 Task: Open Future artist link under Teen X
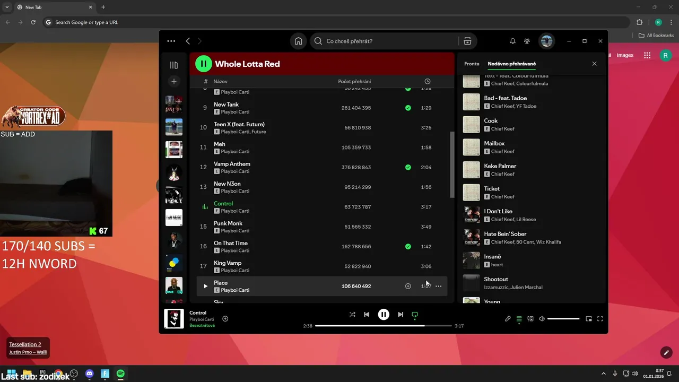(259, 132)
